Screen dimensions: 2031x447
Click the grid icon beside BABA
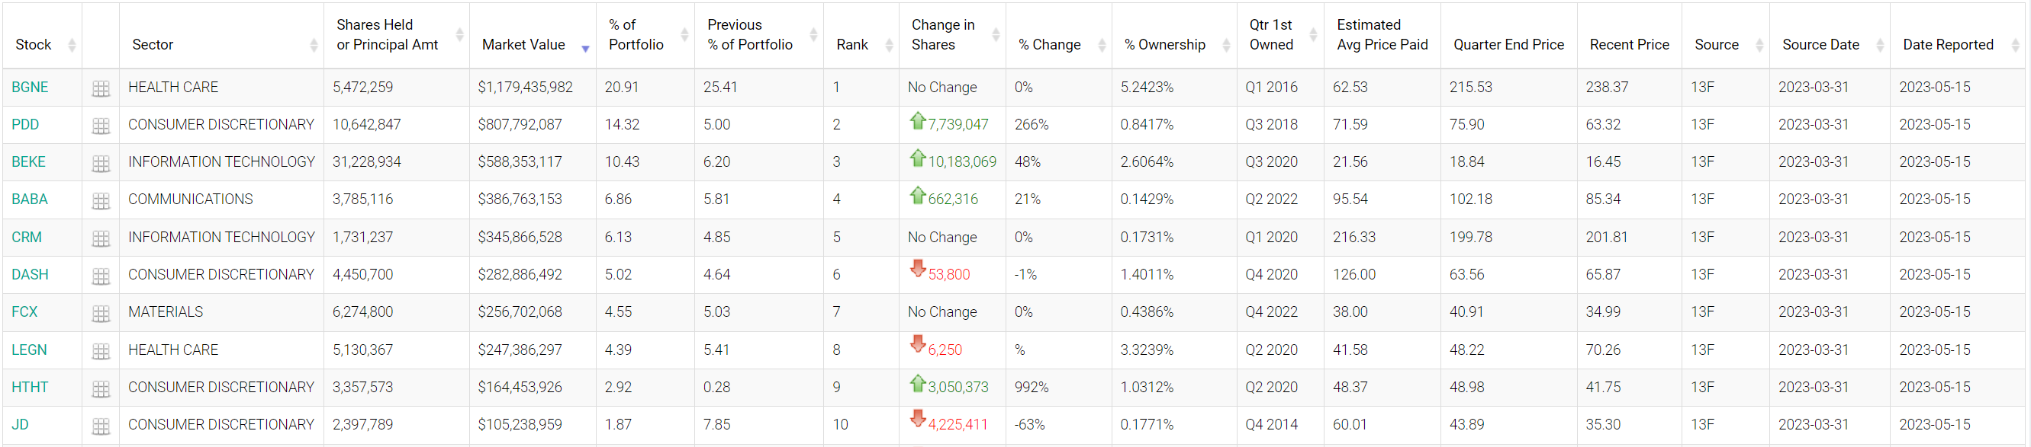[x=101, y=201]
